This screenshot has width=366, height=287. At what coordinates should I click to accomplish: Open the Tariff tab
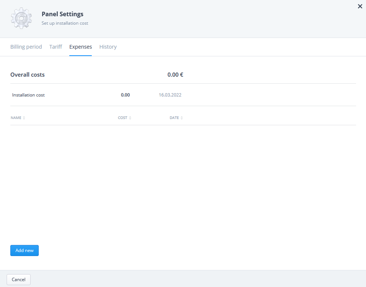(55, 47)
